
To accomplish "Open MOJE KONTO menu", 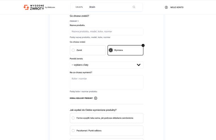I will pos(177,7).
